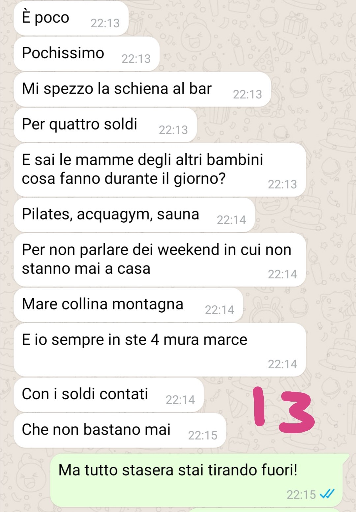Select the 'È poco' message bubble
The height and width of the screenshot is (512, 356).
71,18
